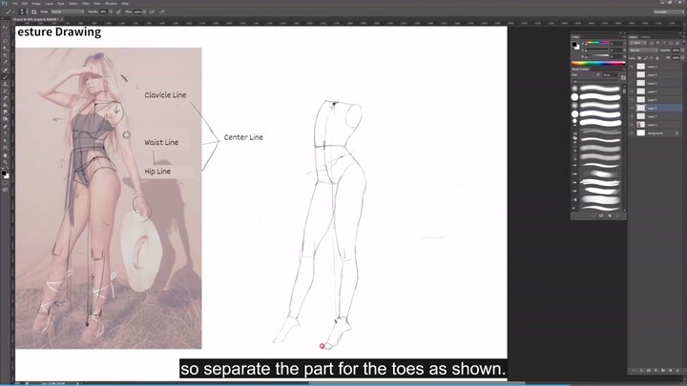This screenshot has height=386, width=687.
Task: Select the Brush tool in the toolbox
Action: 6,77
